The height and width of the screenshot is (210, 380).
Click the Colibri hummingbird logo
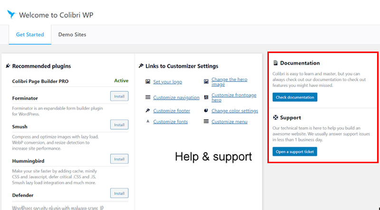(x=11, y=14)
